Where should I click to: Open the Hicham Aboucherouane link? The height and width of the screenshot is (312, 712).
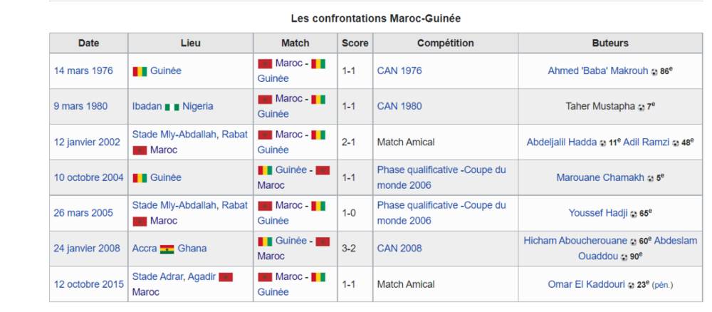pyautogui.click(x=576, y=241)
